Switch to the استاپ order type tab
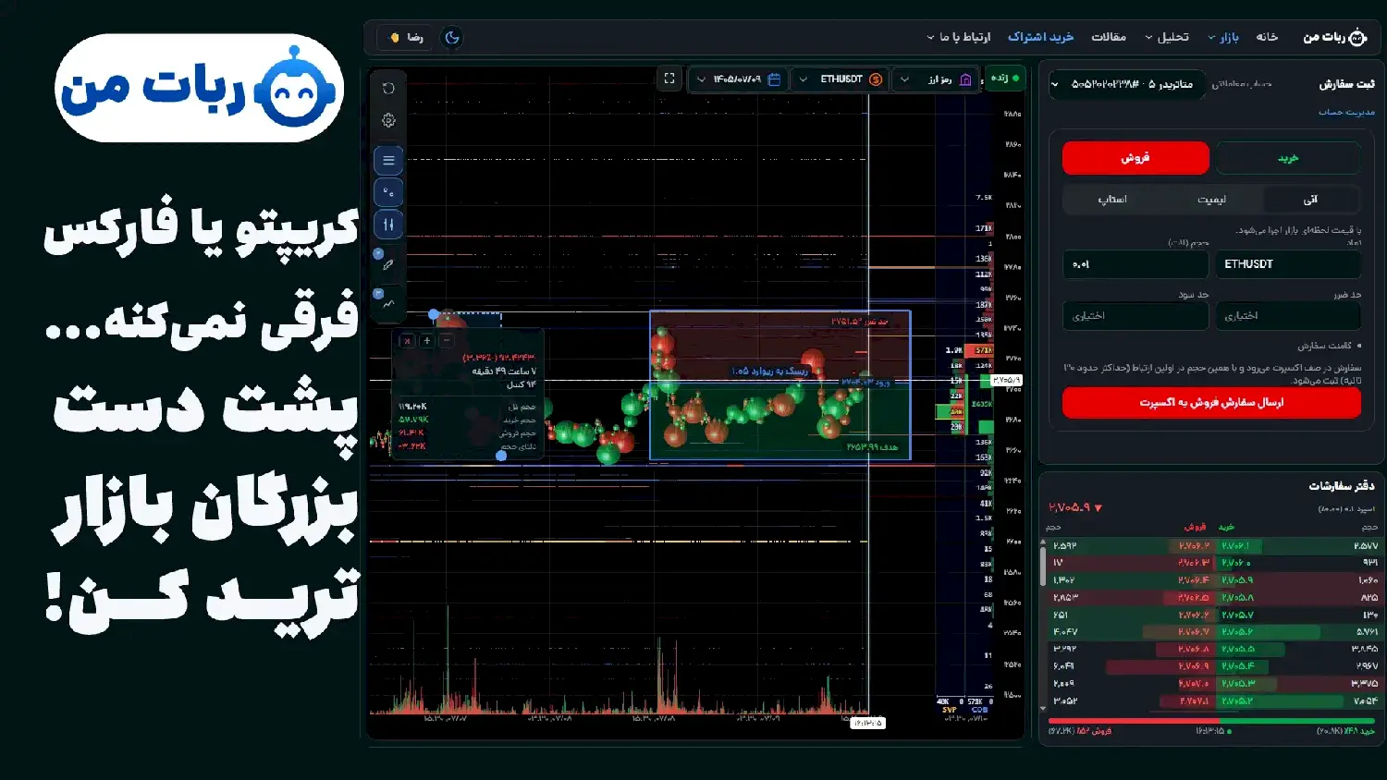The width and height of the screenshot is (1387, 780). pyautogui.click(x=1112, y=200)
